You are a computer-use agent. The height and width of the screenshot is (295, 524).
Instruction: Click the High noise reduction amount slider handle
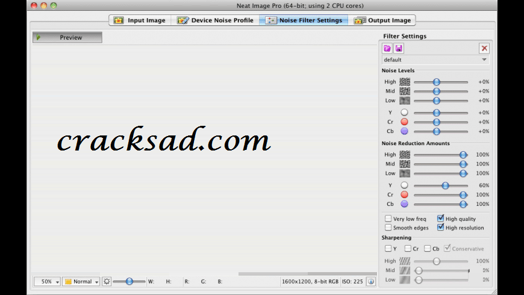463,155
